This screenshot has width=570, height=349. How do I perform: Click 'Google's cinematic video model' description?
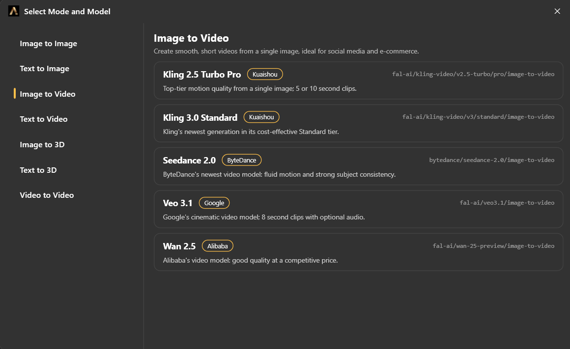264,217
